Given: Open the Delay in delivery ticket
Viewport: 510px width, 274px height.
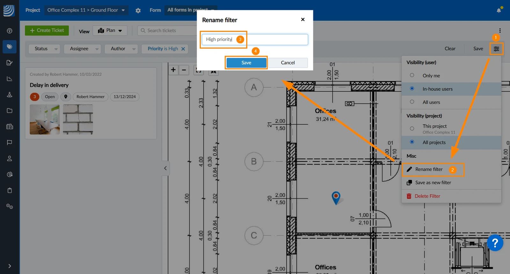Looking at the screenshot, I should click(49, 85).
